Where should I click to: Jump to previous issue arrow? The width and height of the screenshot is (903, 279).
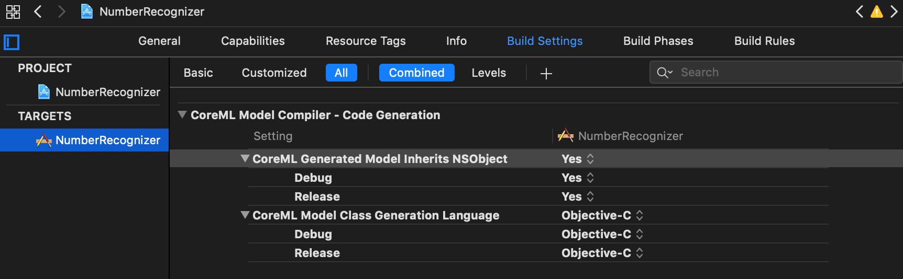click(860, 11)
